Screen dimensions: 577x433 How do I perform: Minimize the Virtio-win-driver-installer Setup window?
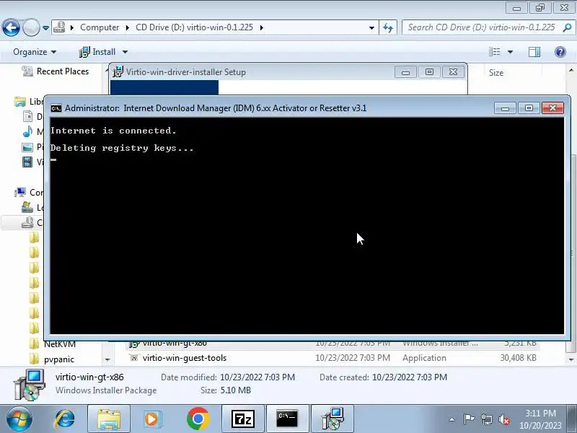(x=405, y=72)
